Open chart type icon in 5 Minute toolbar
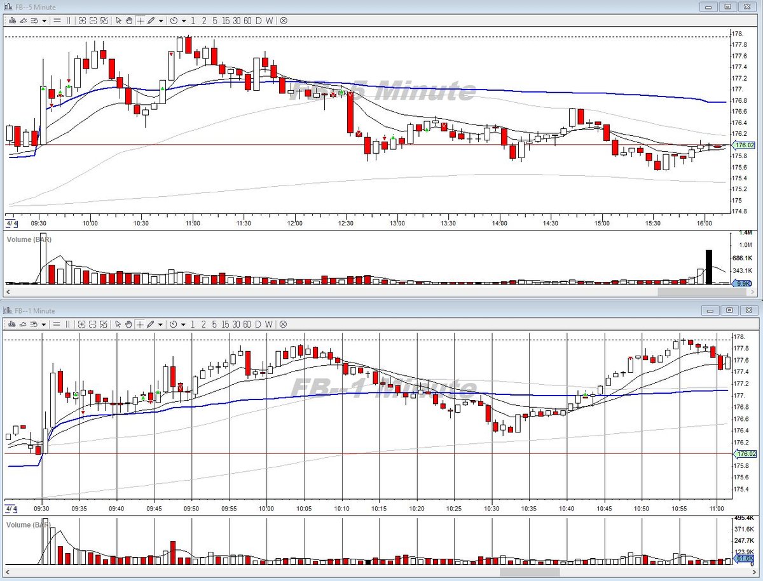Screen dimensions: 763x581 (x=12, y=20)
